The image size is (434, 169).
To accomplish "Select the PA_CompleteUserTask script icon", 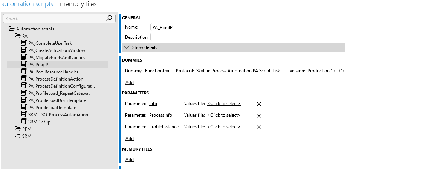I will click(x=24, y=43).
